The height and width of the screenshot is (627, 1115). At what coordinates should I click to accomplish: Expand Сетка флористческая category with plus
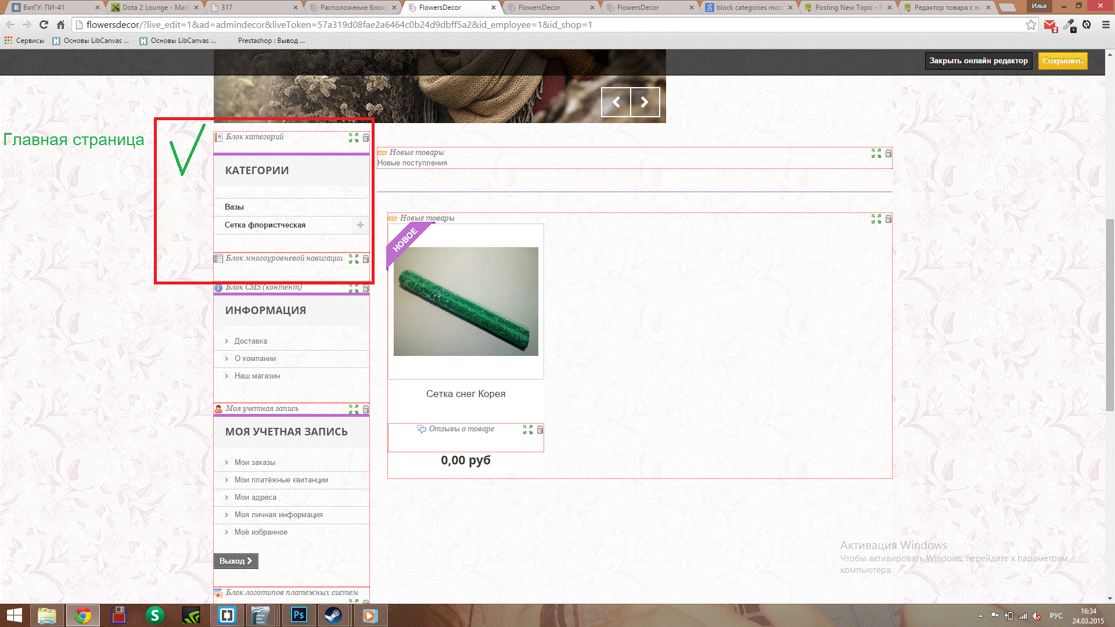pyautogui.click(x=360, y=225)
